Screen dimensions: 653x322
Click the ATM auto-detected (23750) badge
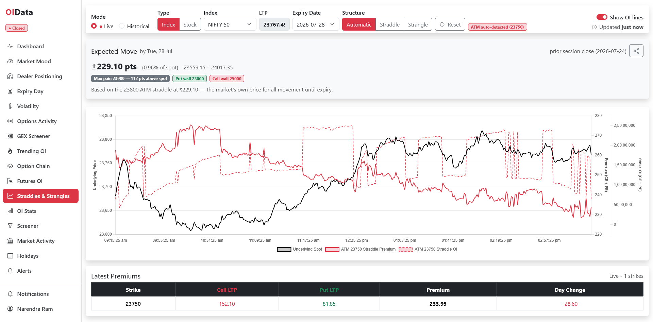click(x=497, y=27)
